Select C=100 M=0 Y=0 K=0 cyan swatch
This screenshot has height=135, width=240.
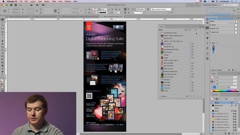click(224, 114)
